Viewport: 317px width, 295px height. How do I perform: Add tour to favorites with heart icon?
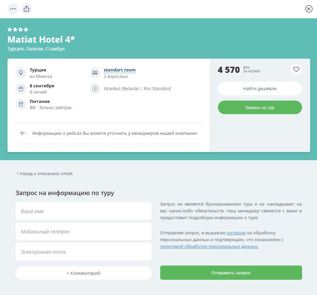296,69
